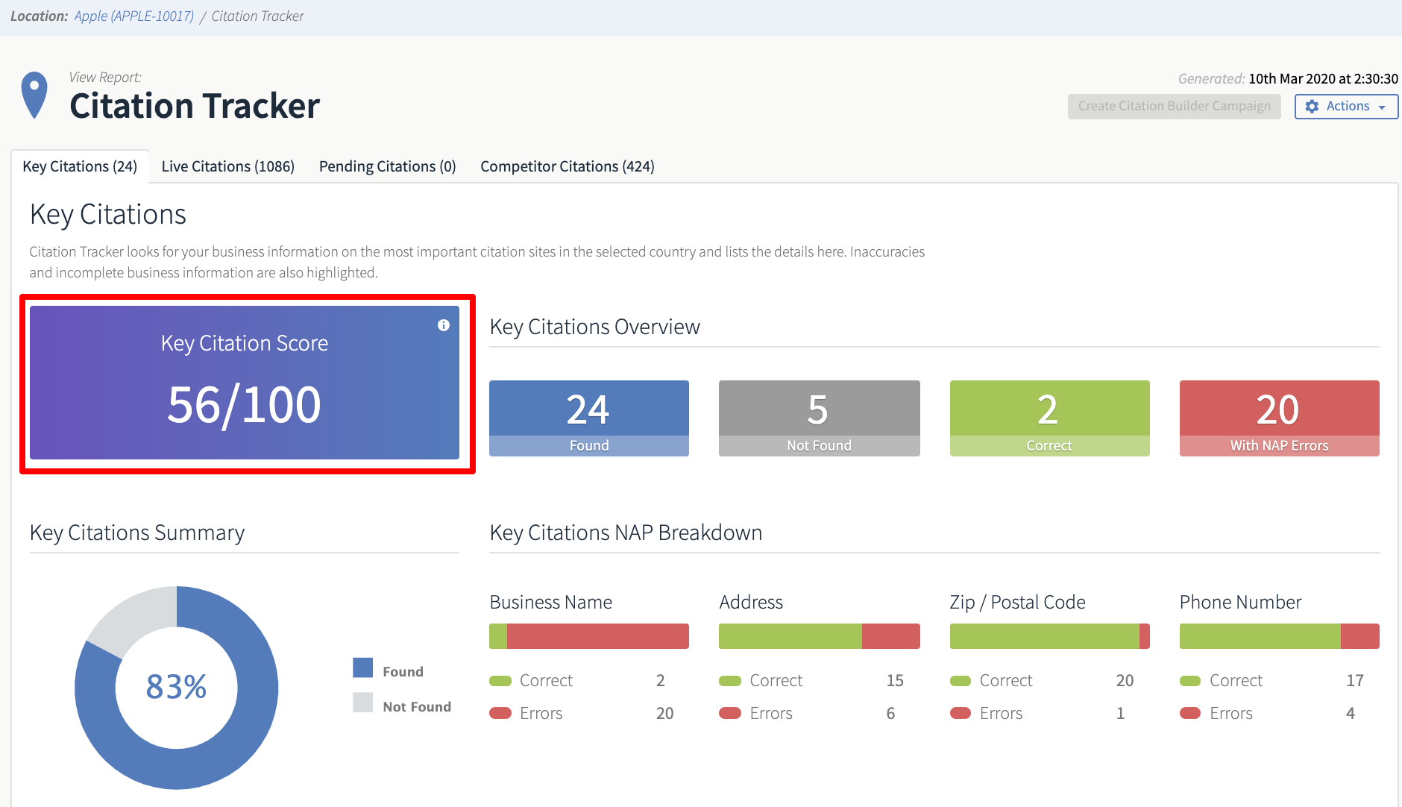Viewport: 1402px width, 807px height.
Task: Click the Address correct count 15
Action: coord(895,681)
